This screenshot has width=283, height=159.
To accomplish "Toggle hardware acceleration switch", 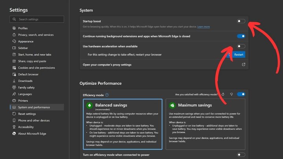I will 241,46.
